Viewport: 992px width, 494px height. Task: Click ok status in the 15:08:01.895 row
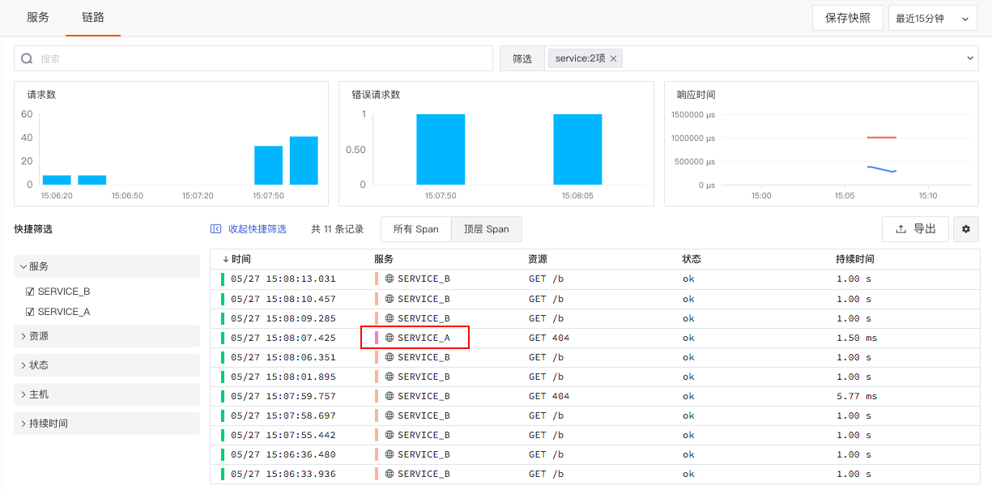click(688, 377)
